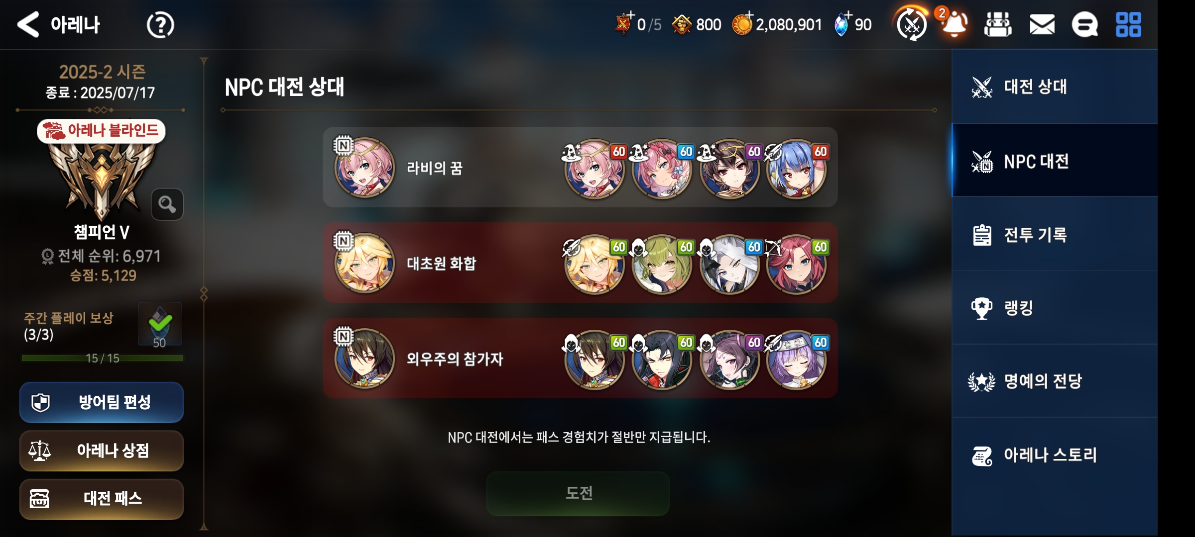Open the 전투 기록 tab
1195x537 pixels.
pyautogui.click(x=1055, y=234)
